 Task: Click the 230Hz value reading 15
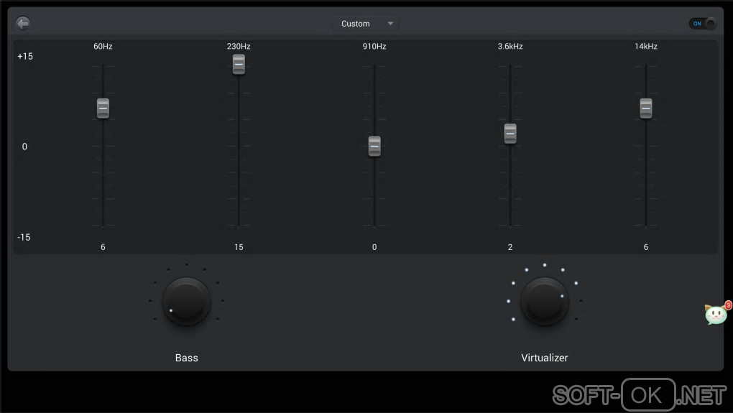239,247
